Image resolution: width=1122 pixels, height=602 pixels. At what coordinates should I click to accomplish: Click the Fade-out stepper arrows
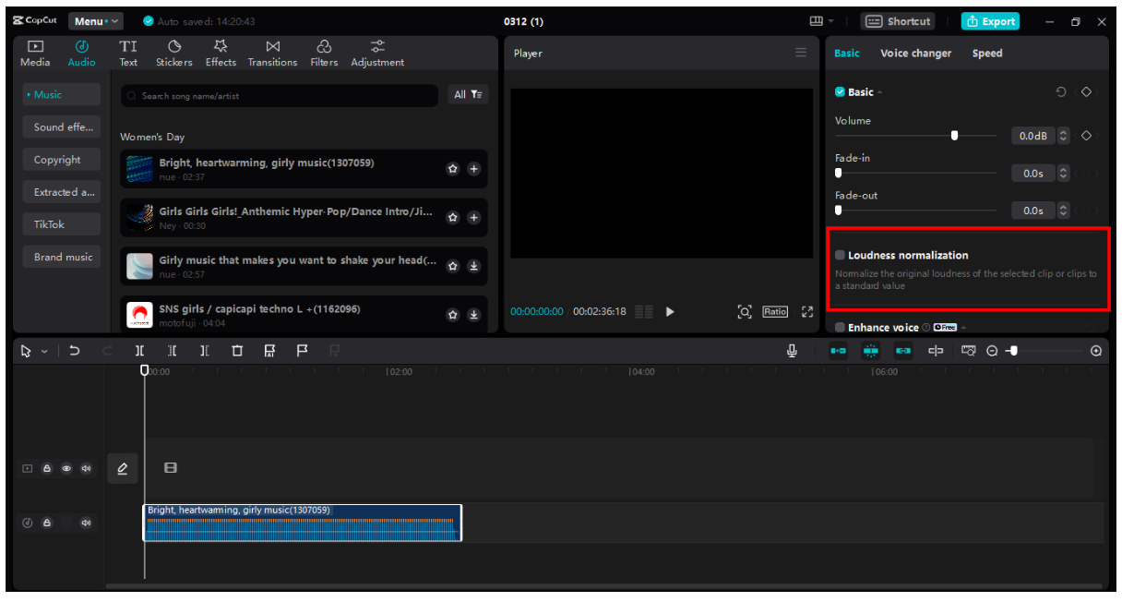click(x=1063, y=211)
